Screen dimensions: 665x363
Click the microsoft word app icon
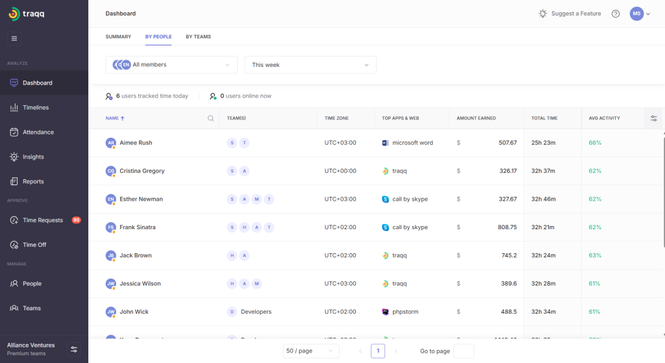386,143
